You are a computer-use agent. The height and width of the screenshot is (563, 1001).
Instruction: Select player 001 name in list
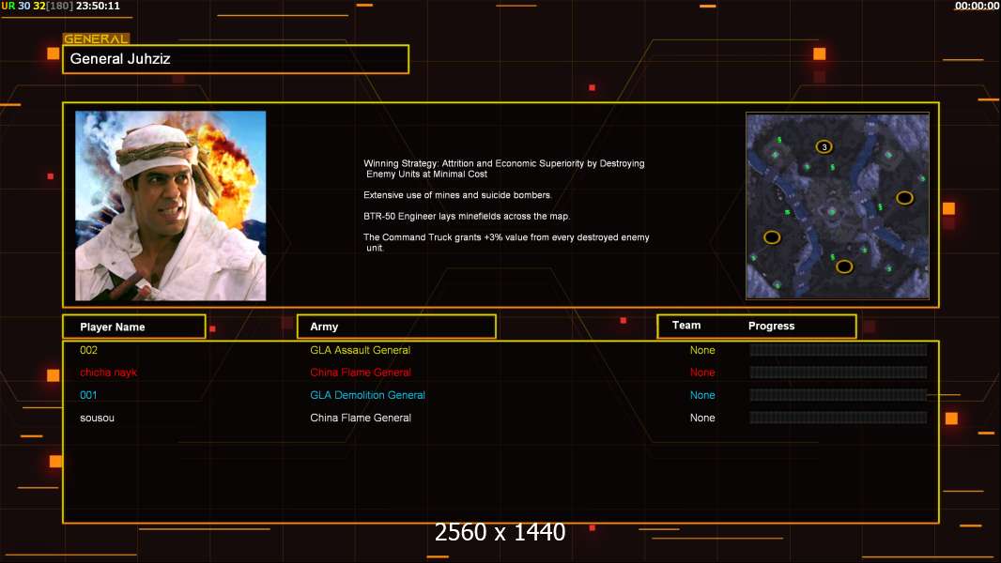pyautogui.click(x=88, y=395)
